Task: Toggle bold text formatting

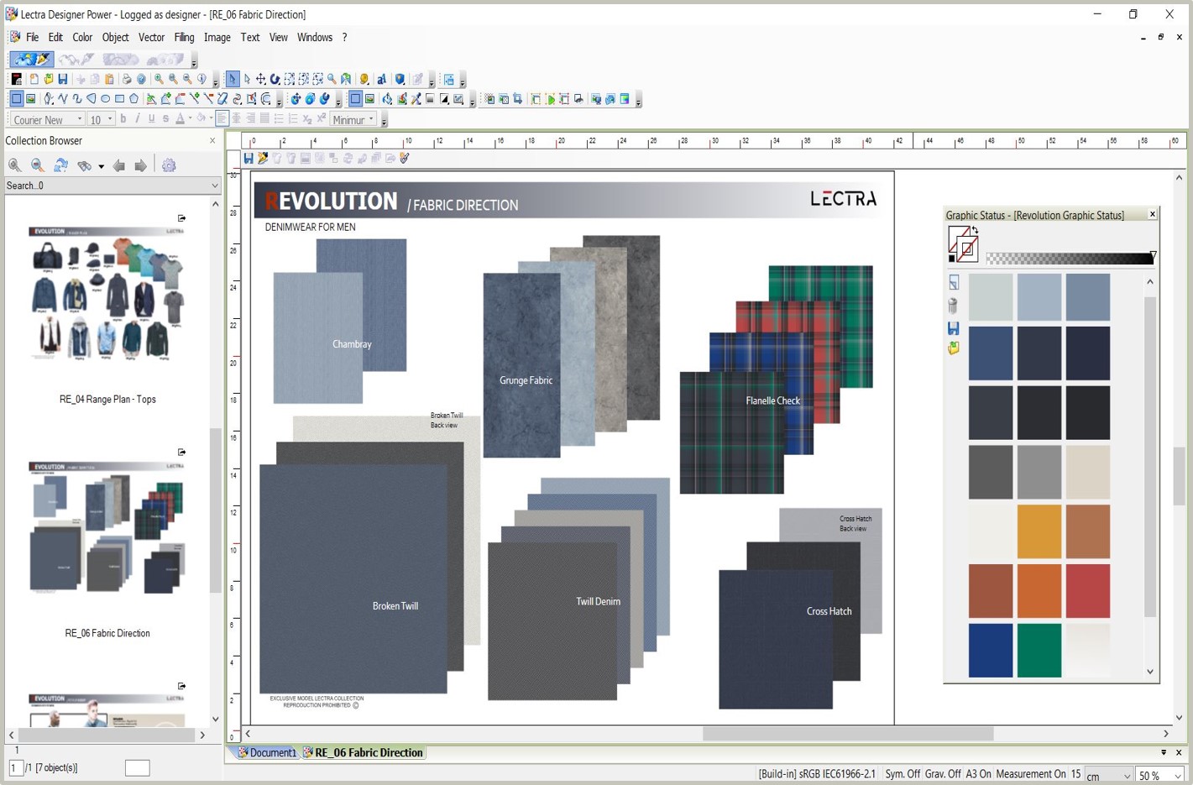Action: click(x=123, y=119)
